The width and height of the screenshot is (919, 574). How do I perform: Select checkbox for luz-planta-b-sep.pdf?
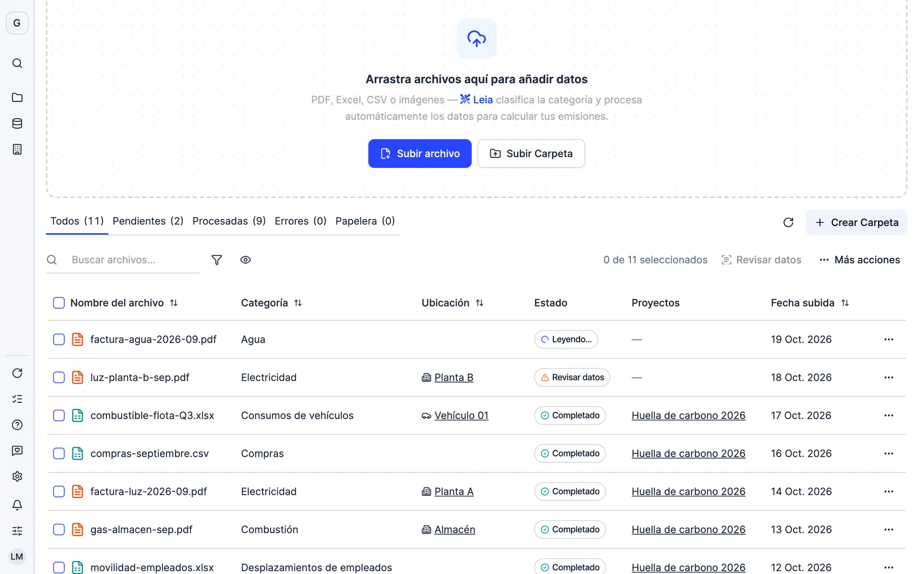pos(59,378)
